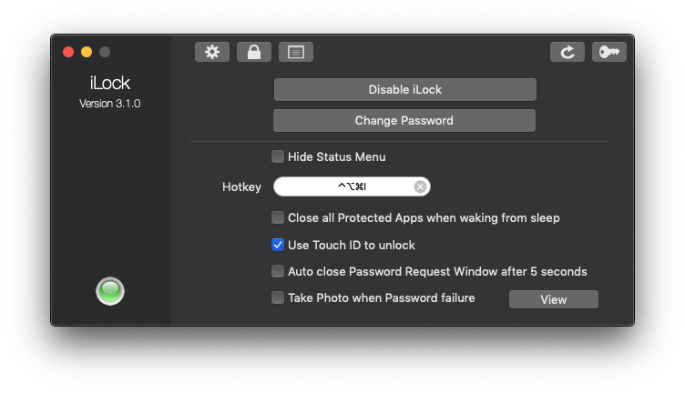Click inside the Hotkey shortcut field
Viewport: 685px width, 393px height.
[346, 186]
